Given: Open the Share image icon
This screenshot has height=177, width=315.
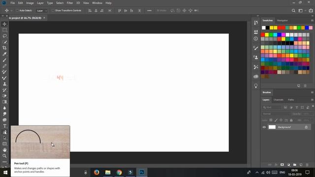Looking at the screenshot, I should point(311,10).
